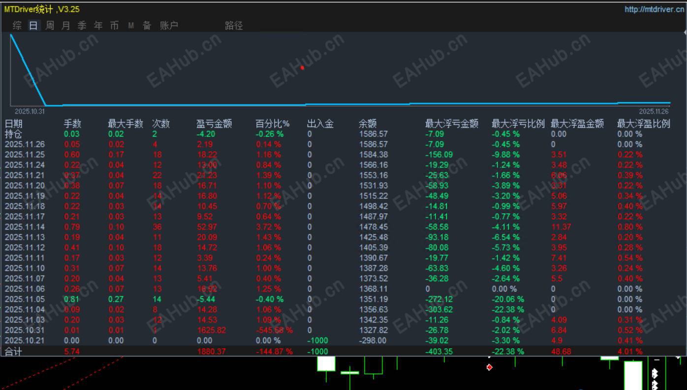The width and height of the screenshot is (687, 390).
Task: Click the 盈亏金额 column header
Action: point(214,124)
